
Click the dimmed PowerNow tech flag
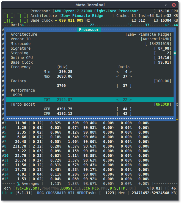50,188
